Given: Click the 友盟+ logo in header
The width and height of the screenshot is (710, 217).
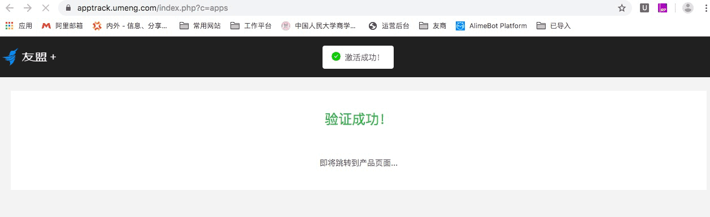Looking at the screenshot, I should pyautogui.click(x=29, y=57).
